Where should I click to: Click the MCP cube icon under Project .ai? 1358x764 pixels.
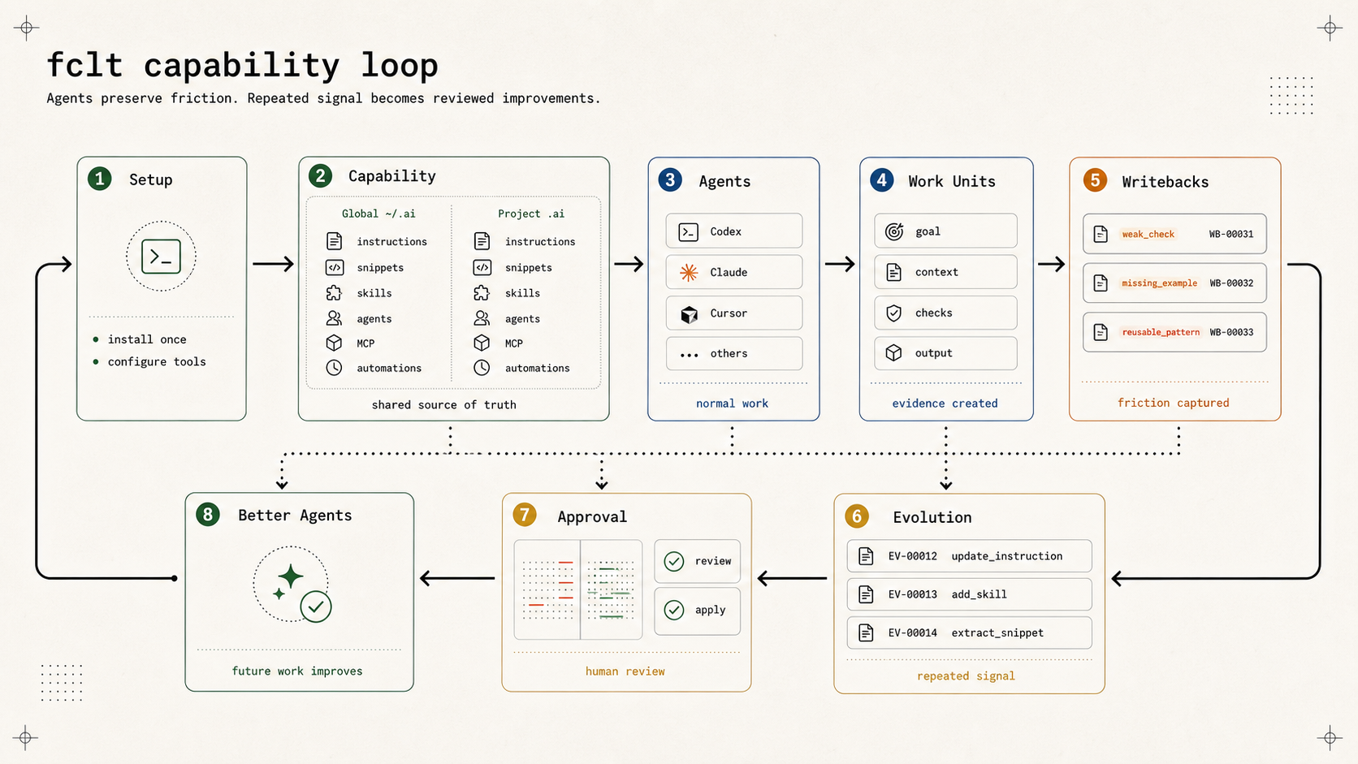pyautogui.click(x=482, y=343)
